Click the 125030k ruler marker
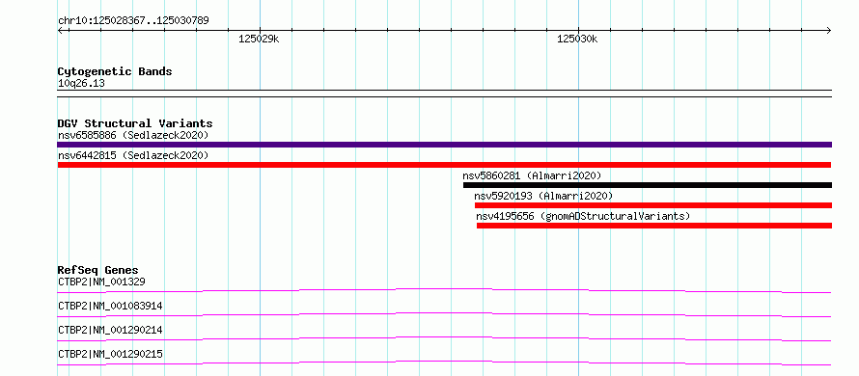The width and height of the screenshot is (859, 376). click(x=578, y=39)
